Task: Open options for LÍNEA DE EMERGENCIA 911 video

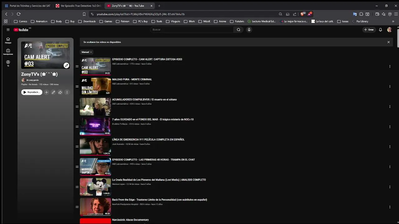Action: click(x=390, y=147)
